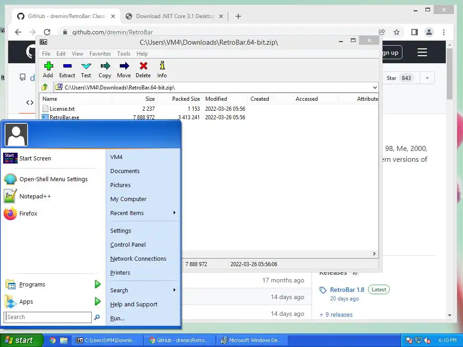Open the RetroBar 1.8 release link
Viewport: 463px width, 347px height.
click(x=347, y=290)
